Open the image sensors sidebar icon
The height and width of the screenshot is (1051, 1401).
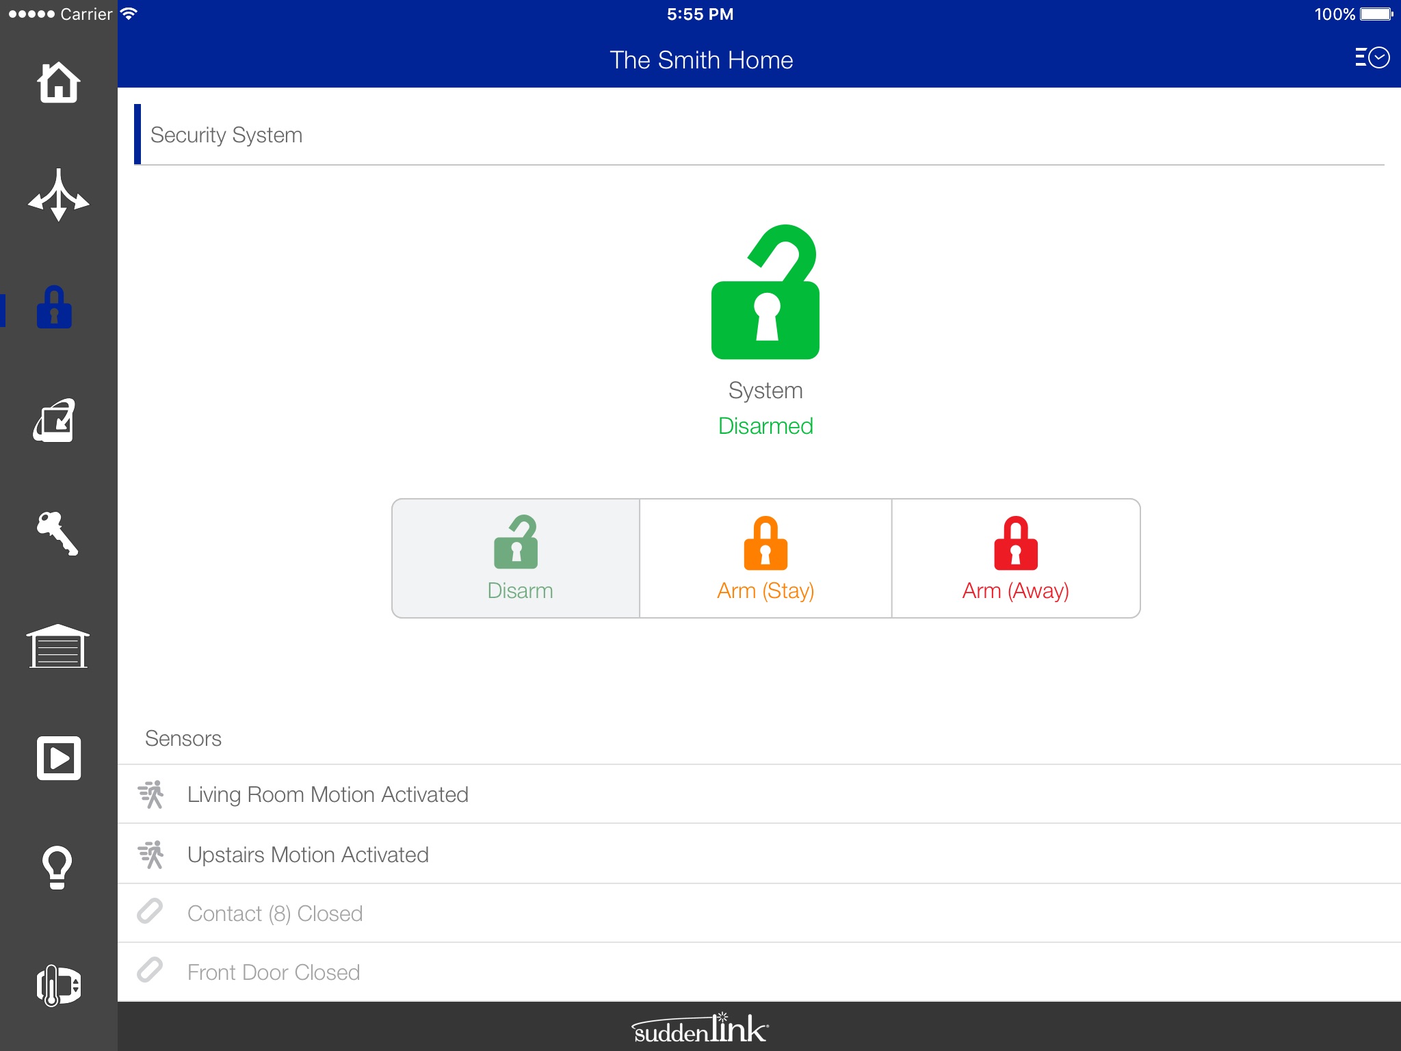point(55,420)
